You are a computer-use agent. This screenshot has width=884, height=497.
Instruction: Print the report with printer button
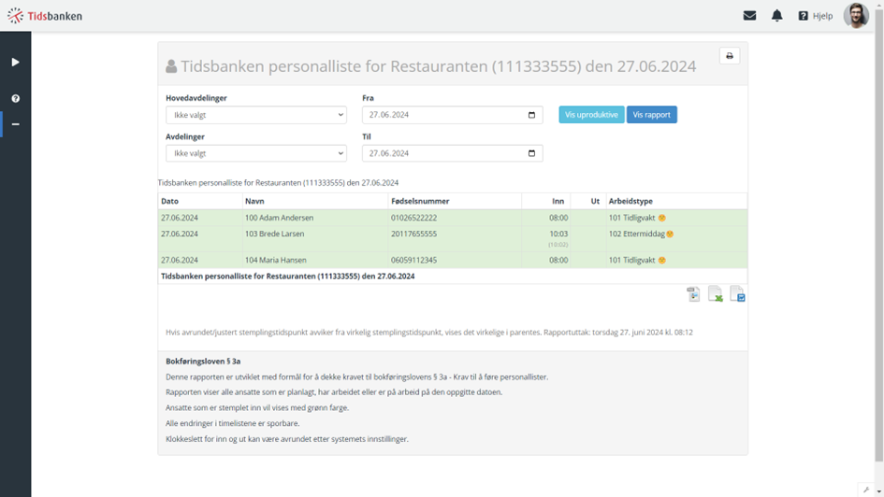730,56
